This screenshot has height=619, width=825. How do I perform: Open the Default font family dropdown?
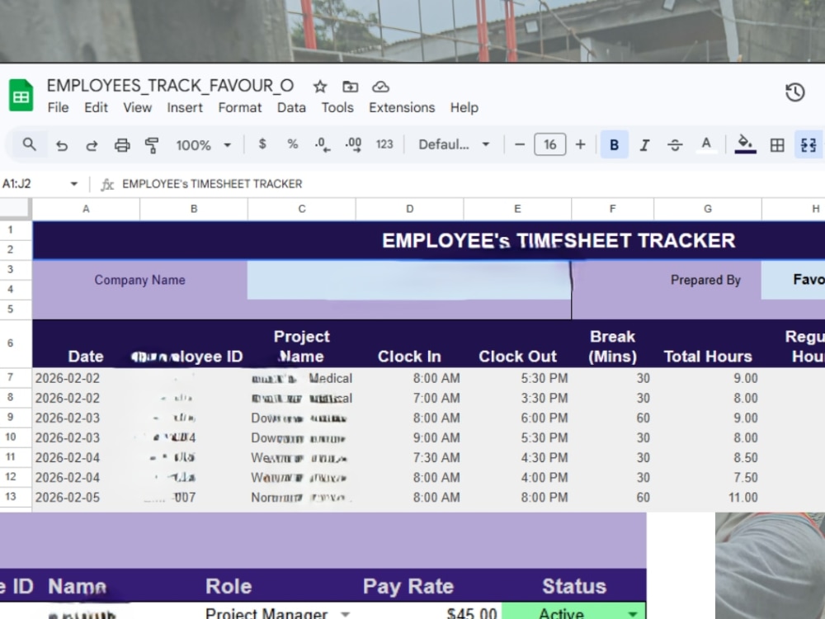[454, 144]
